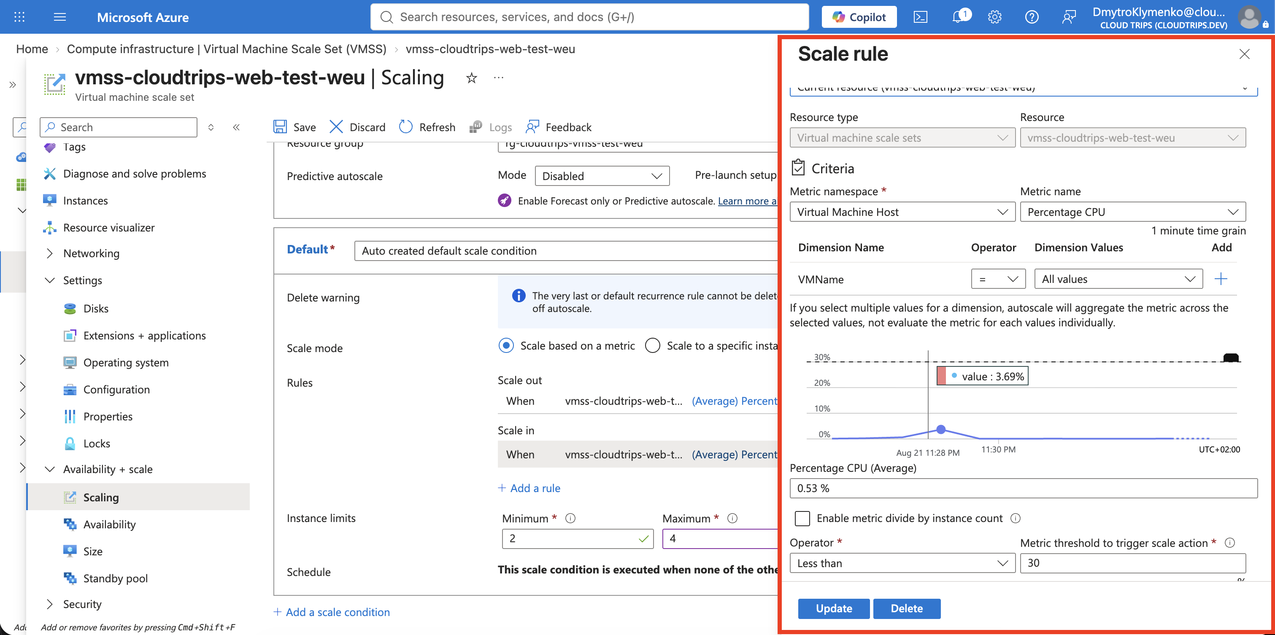
Task: Open the Dimension Values dropdown
Action: [1118, 279]
